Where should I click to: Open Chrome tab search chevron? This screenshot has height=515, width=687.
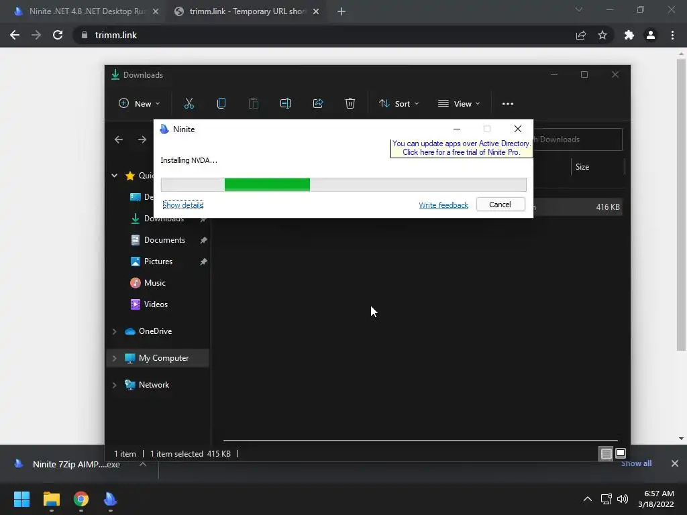point(579,9)
